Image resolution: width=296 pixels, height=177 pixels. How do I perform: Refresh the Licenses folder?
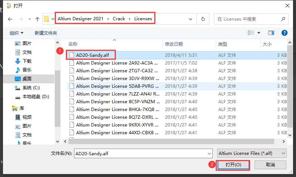203,19
